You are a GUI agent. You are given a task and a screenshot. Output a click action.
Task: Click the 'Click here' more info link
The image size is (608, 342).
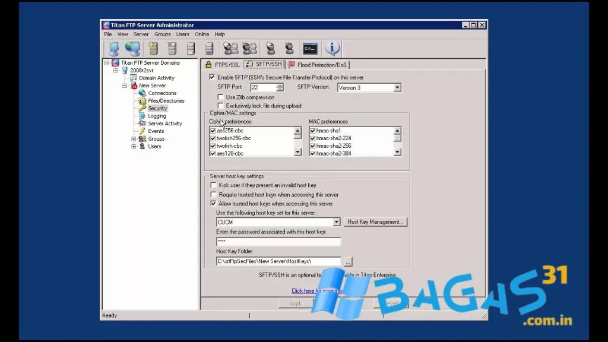click(x=317, y=290)
